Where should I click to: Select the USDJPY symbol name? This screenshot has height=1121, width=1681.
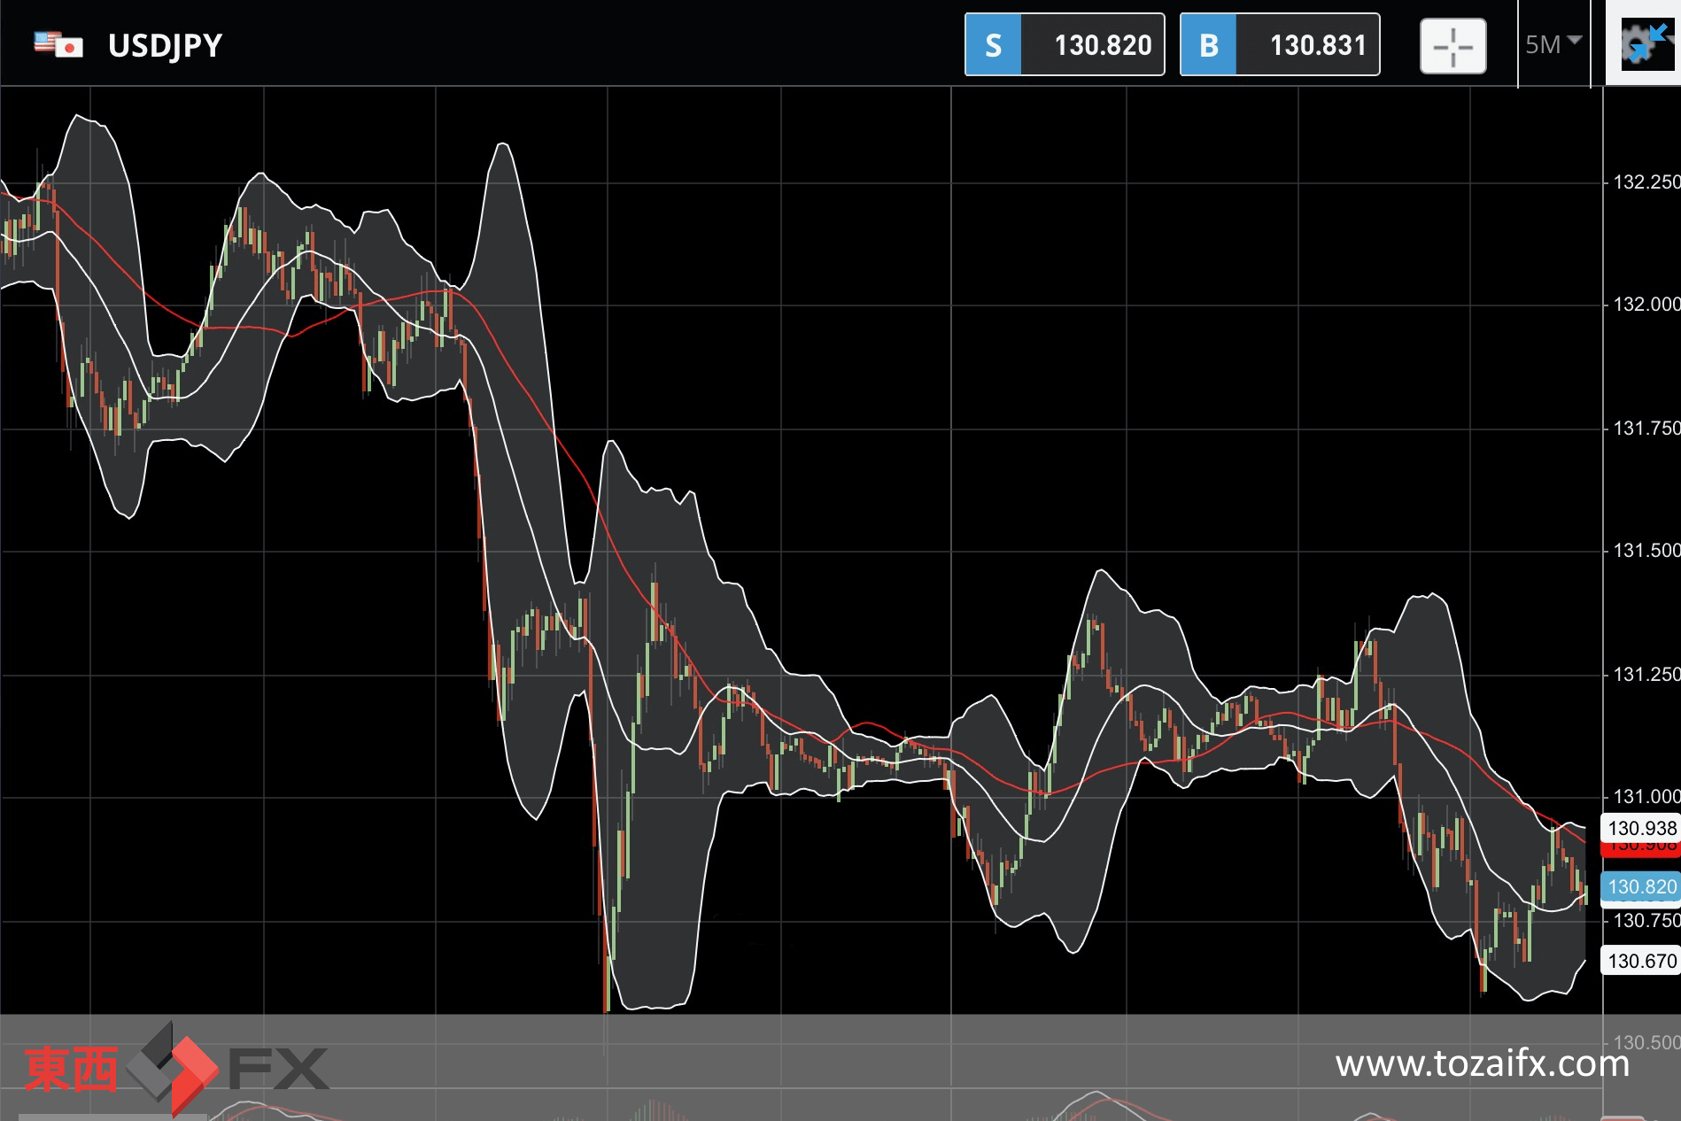coord(165,45)
